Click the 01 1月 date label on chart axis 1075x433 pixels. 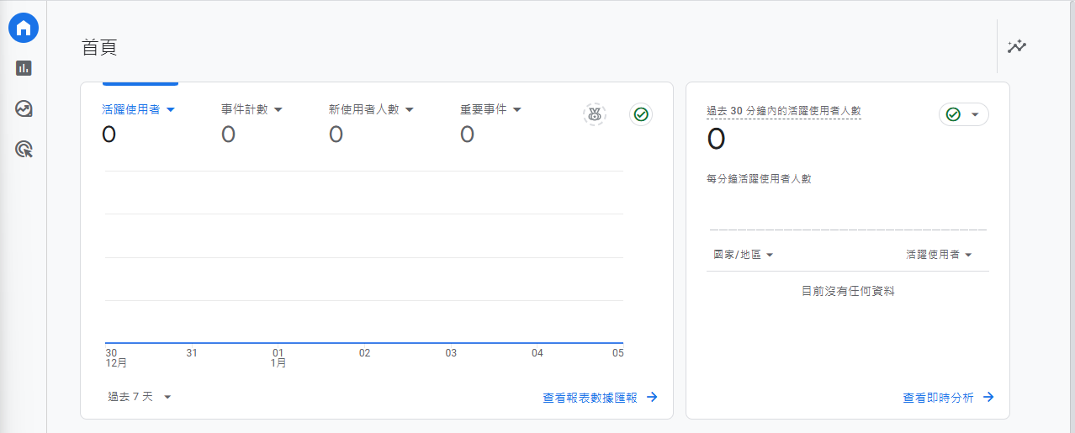point(278,358)
